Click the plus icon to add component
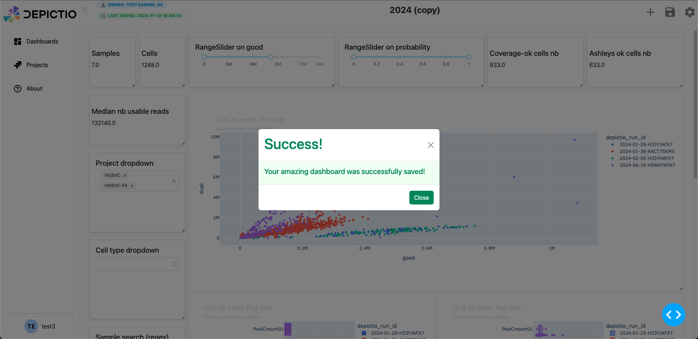This screenshot has height=339, width=698. [650, 12]
